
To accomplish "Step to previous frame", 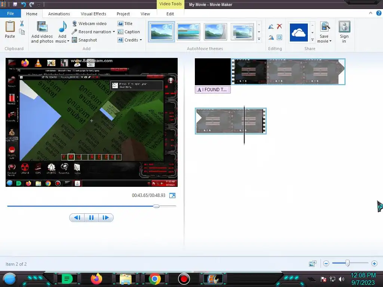I will pyautogui.click(x=77, y=217).
